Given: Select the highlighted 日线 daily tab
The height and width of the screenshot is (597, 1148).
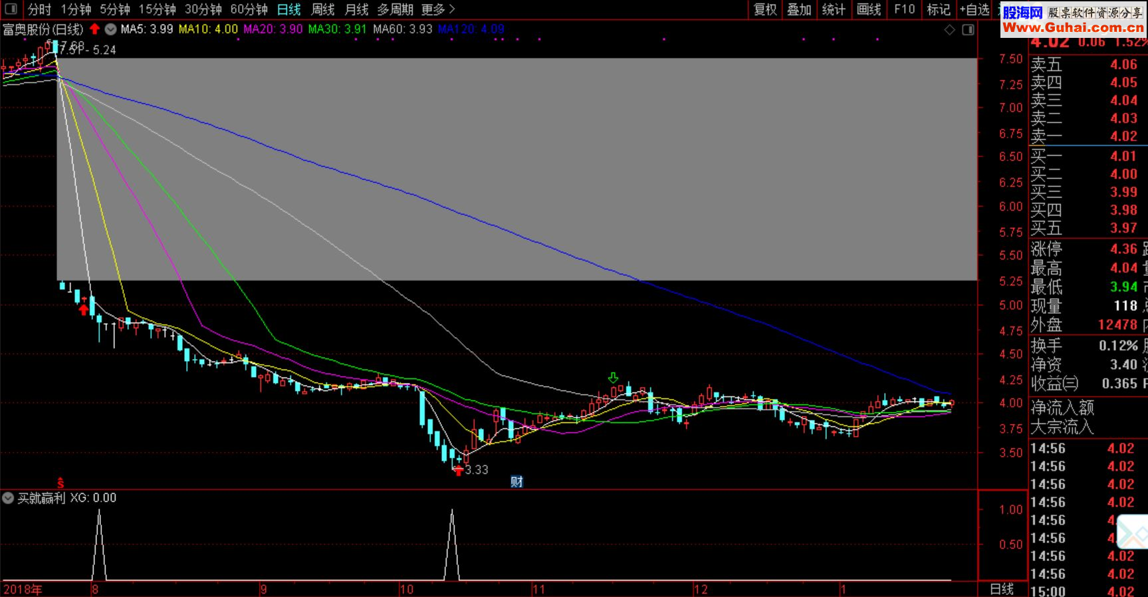Looking at the screenshot, I should pyautogui.click(x=289, y=9).
